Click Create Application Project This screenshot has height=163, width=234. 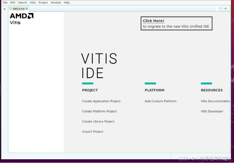click(x=101, y=101)
